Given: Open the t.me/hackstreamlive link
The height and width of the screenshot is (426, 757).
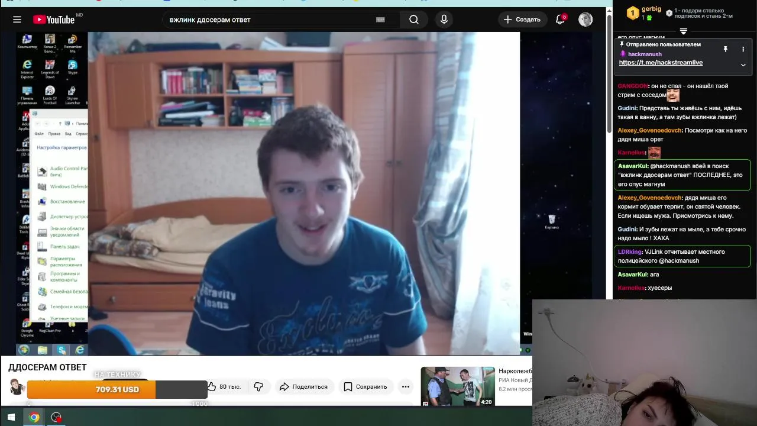Looking at the screenshot, I should 661,63.
